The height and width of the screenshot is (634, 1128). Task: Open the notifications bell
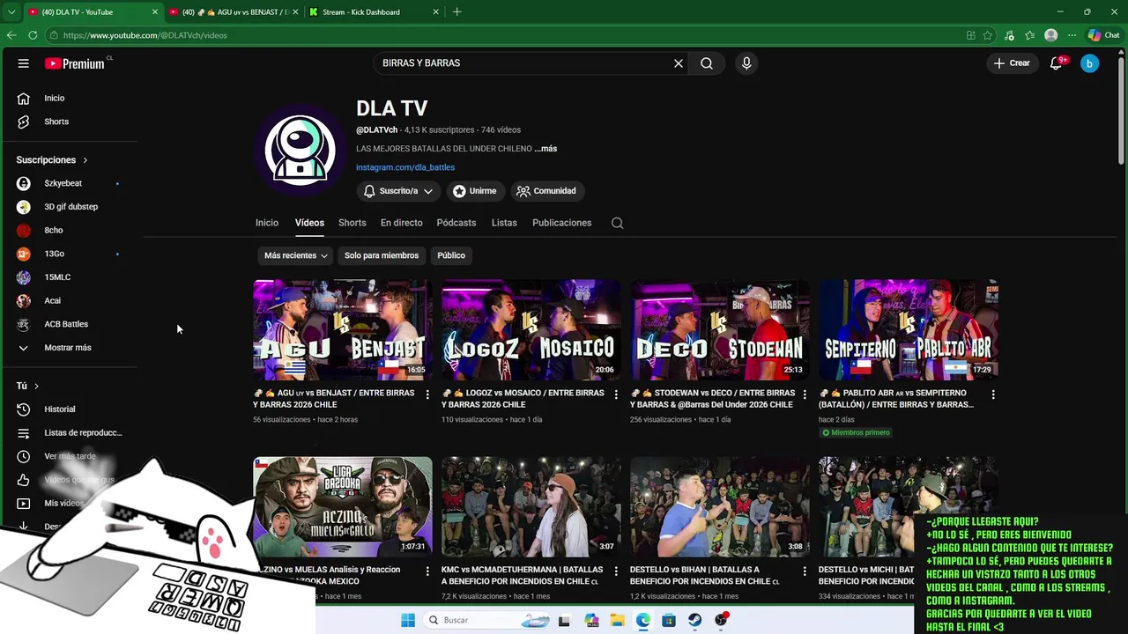click(x=1056, y=63)
